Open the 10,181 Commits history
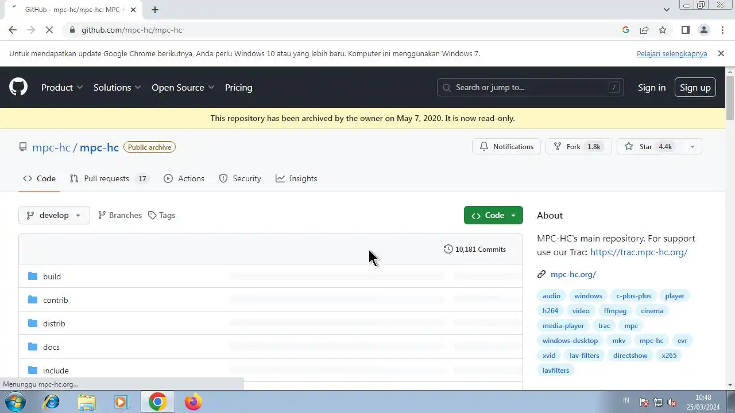Image resolution: width=735 pixels, height=413 pixels. coord(475,249)
